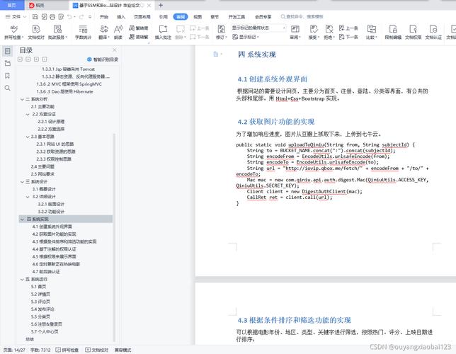Click the print icon in quick access toolbar
456x354 pixels.
(x=52, y=17)
